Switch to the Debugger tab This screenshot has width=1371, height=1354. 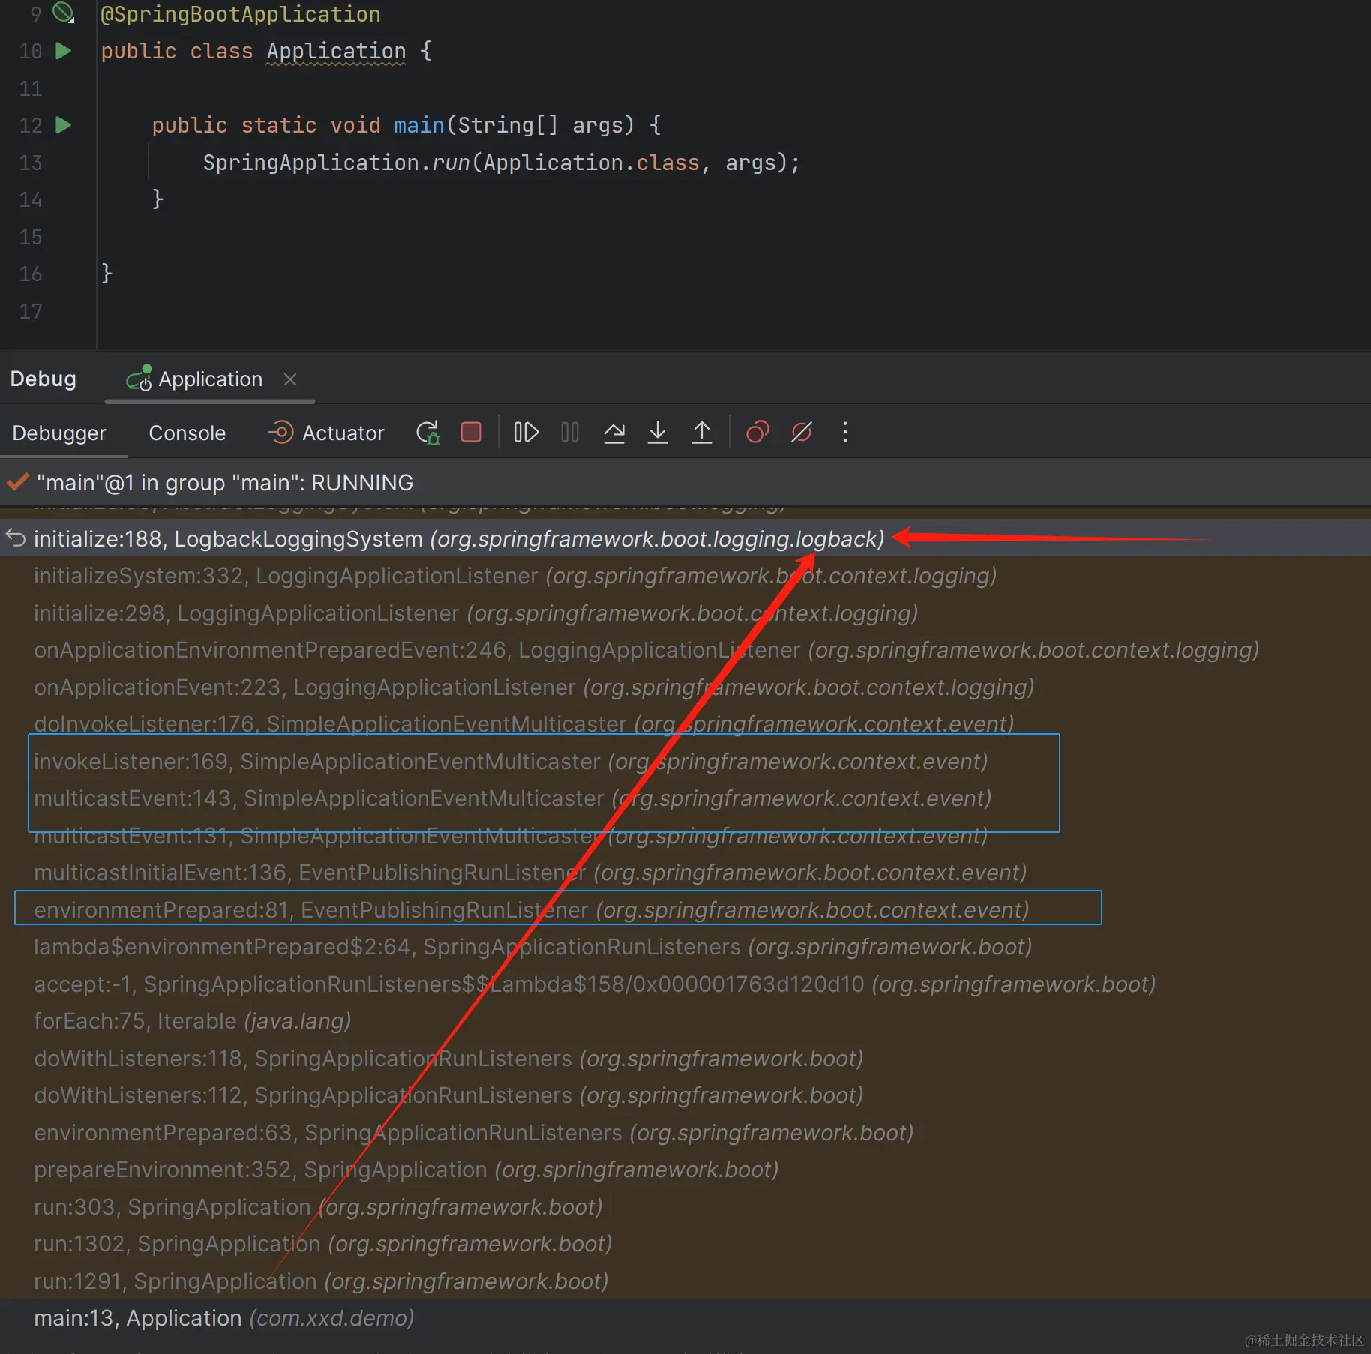pyautogui.click(x=59, y=433)
